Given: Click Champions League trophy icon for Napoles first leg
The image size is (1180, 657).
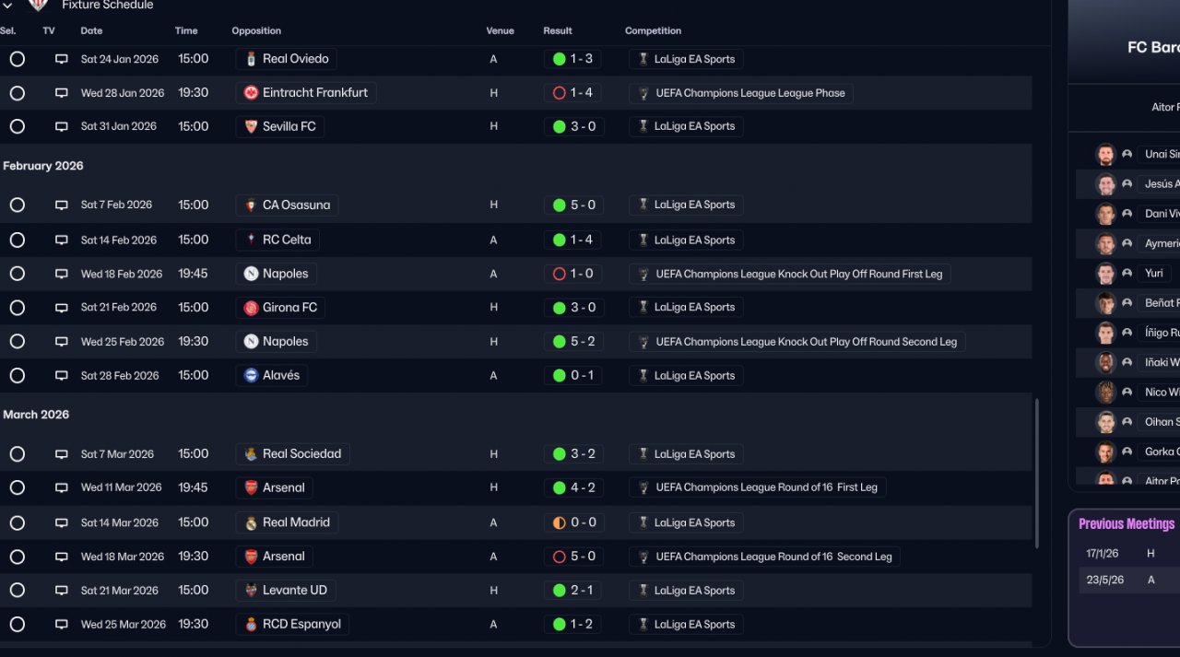Looking at the screenshot, I should pos(643,275).
